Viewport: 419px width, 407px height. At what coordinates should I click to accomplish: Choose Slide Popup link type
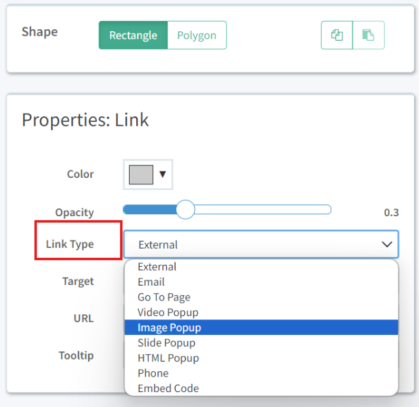(166, 343)
